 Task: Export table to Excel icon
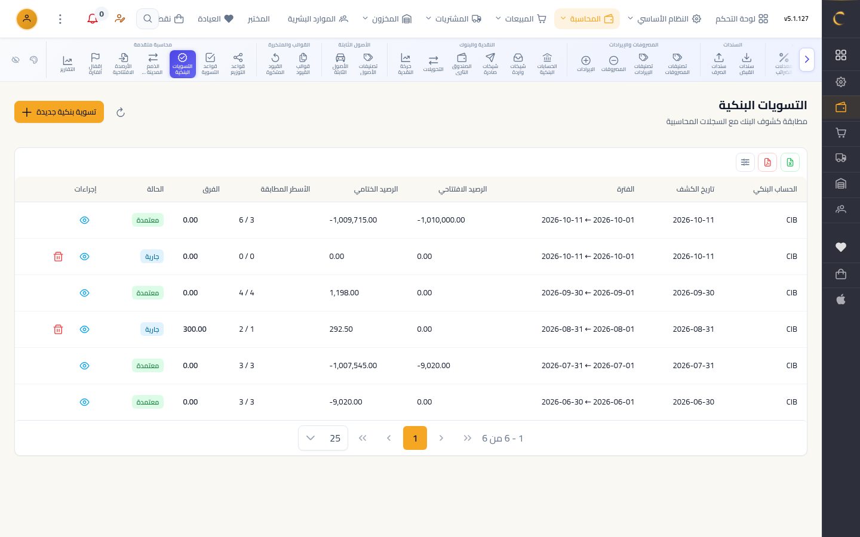pyautogui.click(x=790, y=162)
